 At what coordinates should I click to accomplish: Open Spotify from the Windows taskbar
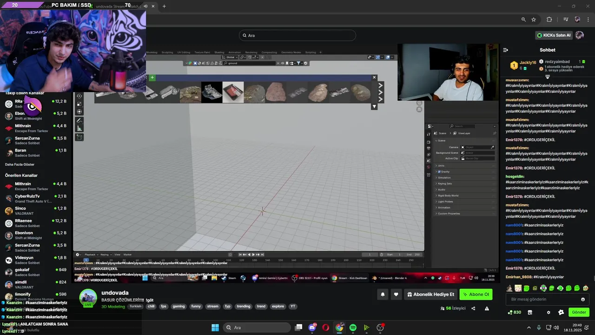tap(353, 328)
